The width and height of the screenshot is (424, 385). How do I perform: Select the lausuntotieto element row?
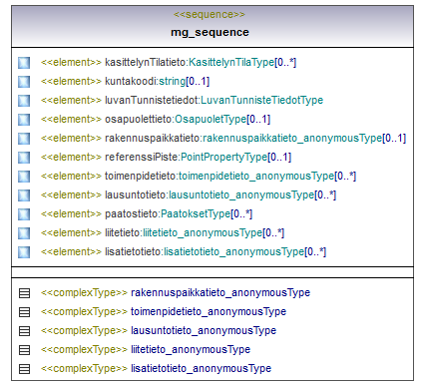177,194
